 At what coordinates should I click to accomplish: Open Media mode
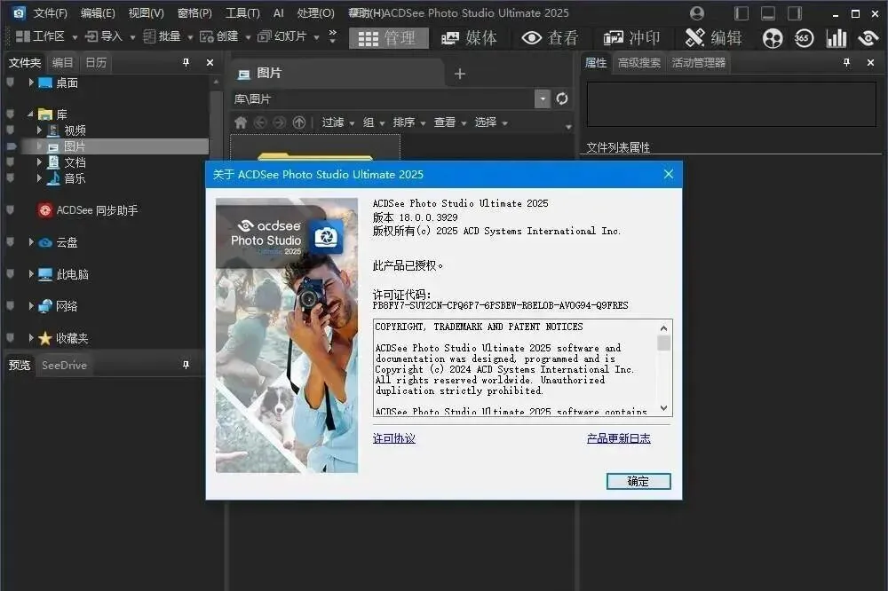tap(469, 38)
